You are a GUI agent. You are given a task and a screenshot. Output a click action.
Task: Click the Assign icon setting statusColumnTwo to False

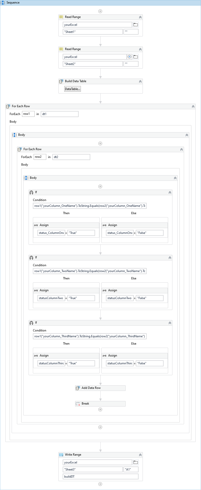tap(104, 291)
